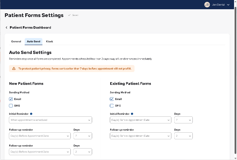Viewport: 237px width, 160px height.
Task: Click the back arrow beside Patient Forms Dashboard
Action: coord(6,28)
